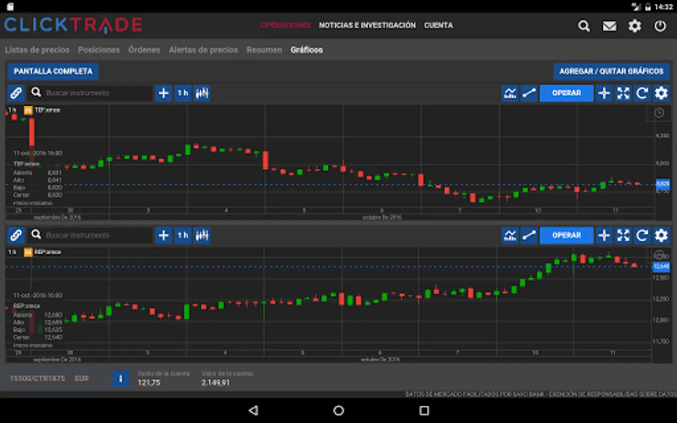
Task: Enable the crosshair tool on the REP chart
Action: tap(604, 235)
